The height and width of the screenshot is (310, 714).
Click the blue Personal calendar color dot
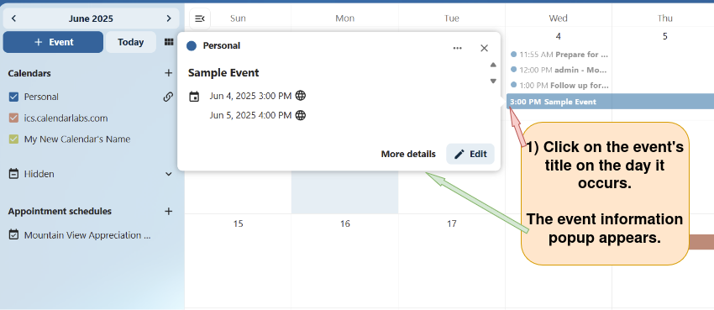(192, 46)
